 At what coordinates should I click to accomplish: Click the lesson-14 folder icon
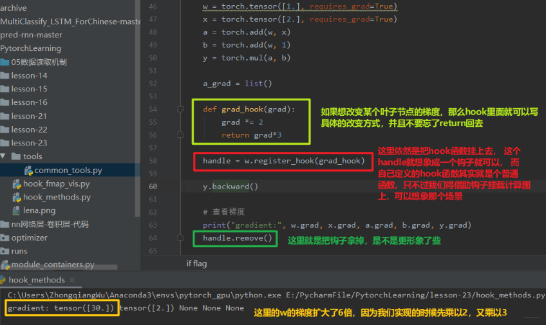[5, 75]
